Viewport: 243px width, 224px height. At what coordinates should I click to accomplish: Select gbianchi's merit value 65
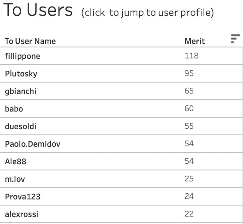pos(189,91)
